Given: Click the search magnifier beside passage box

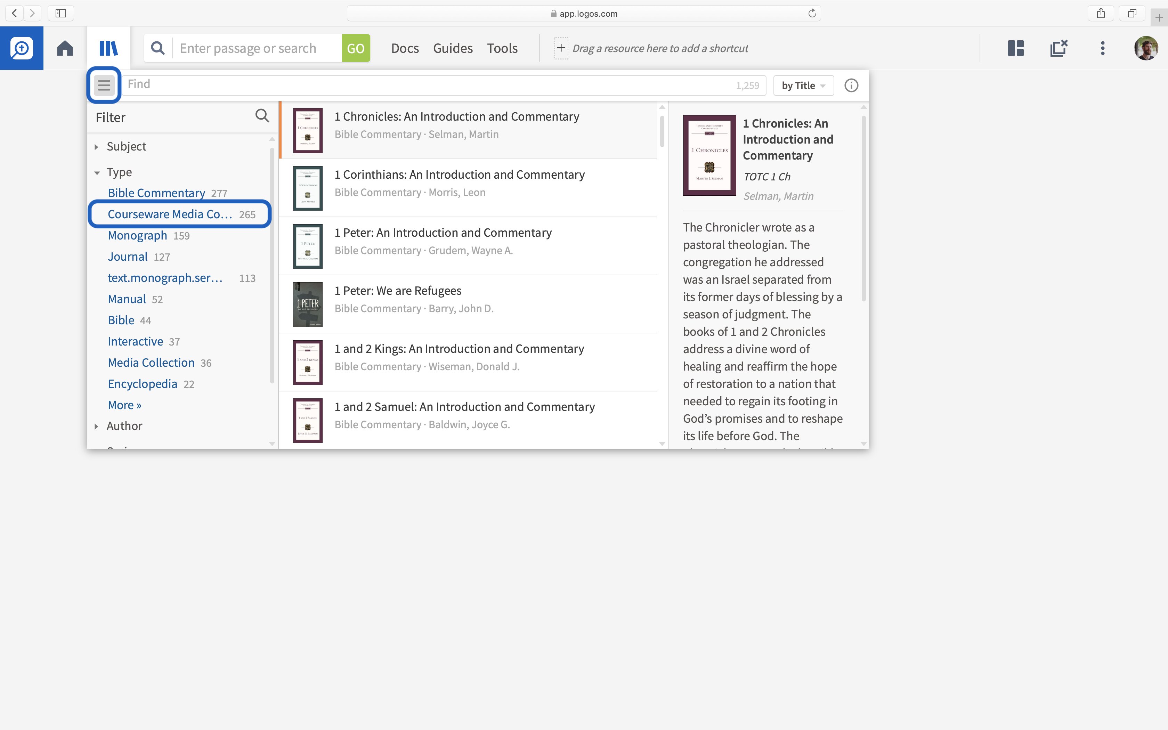Looking at the screenshot, I should pyautogui.click(x=158, y=48).
